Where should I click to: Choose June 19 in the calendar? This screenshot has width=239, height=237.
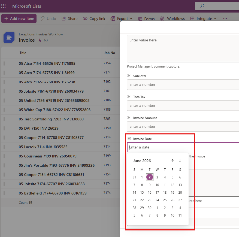coord(173,193)
